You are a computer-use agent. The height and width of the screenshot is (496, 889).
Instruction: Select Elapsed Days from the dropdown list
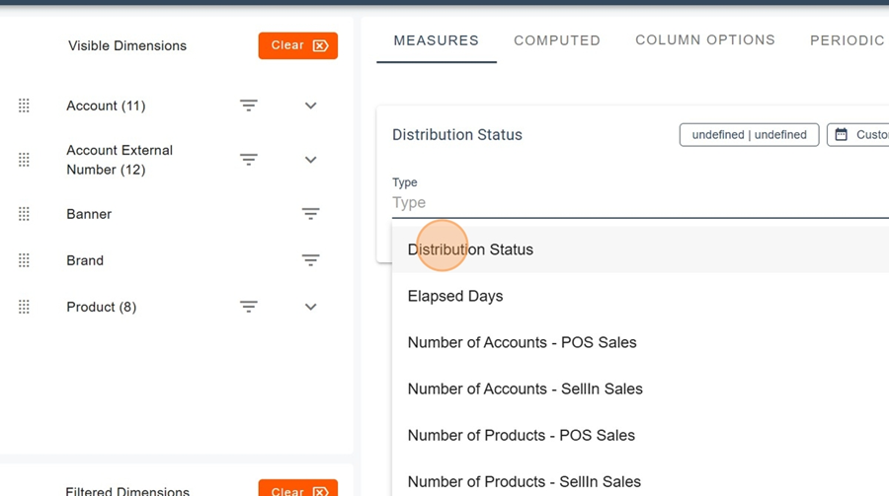tap(455, 296)
